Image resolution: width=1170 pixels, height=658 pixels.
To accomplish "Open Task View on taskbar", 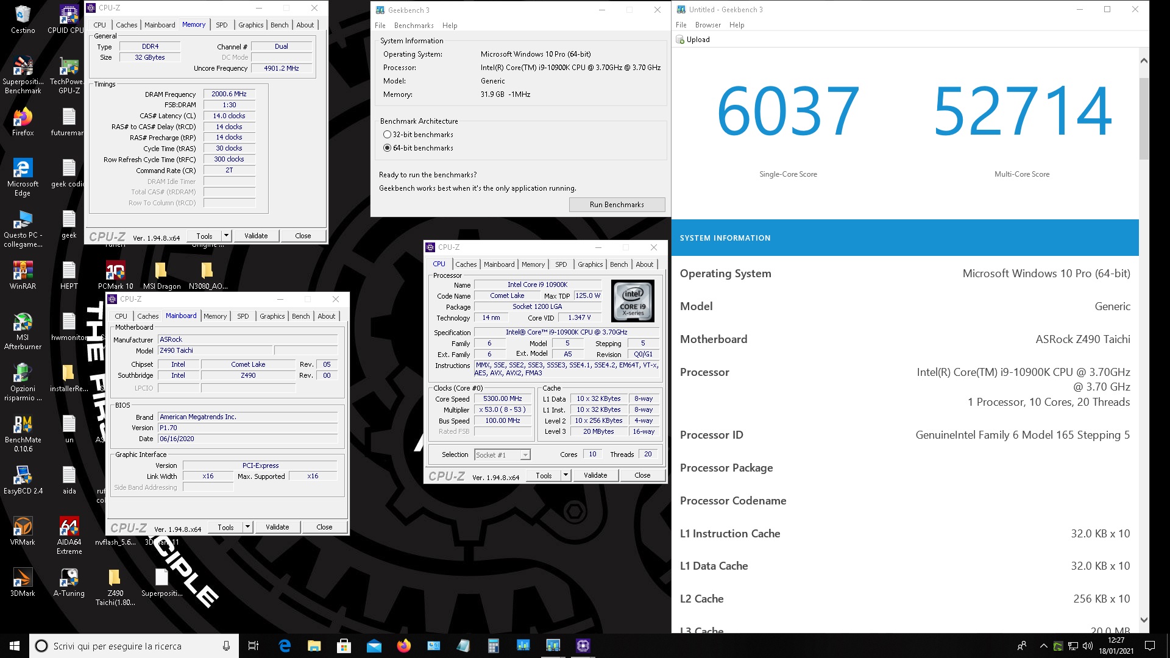I will tap(253, 646).
